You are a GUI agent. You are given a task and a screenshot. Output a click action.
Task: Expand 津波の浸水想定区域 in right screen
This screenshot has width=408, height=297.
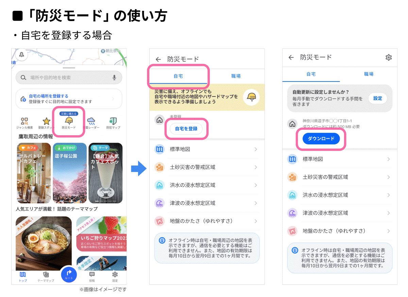click(x=340, y=213)
